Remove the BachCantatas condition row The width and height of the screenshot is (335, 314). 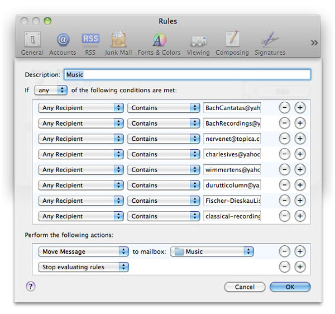285,107
